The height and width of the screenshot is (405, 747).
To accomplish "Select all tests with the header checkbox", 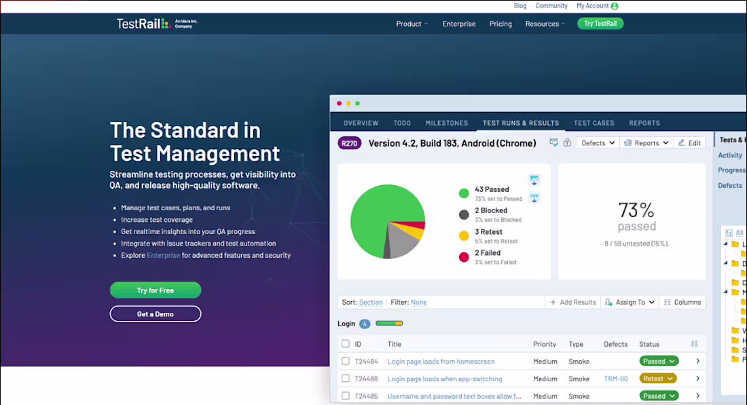I will click(346, 344).
